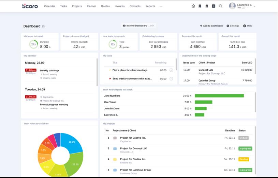Go to the Invoices menu
The image size is (278, 178).
click(119, 6)
